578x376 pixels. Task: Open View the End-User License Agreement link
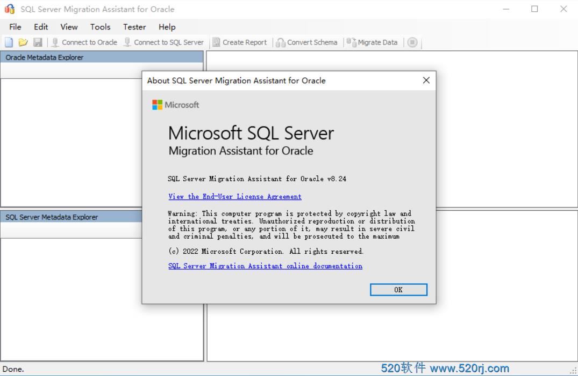(x=235, y=196)
